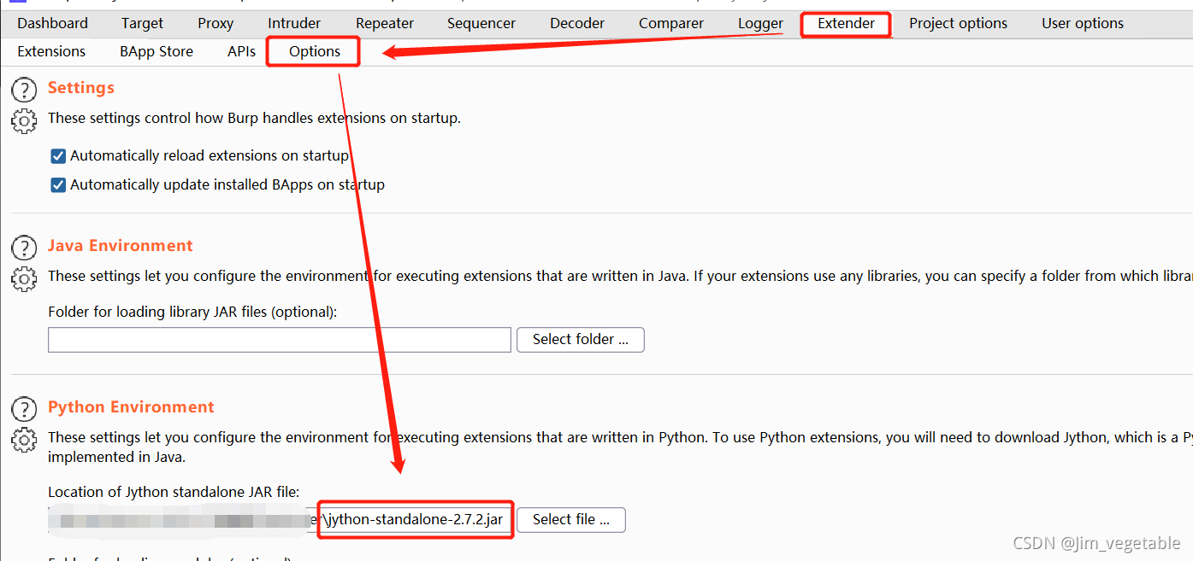Open Java Environment gear options
This screenshot has width=1193, height=561.
24,278
